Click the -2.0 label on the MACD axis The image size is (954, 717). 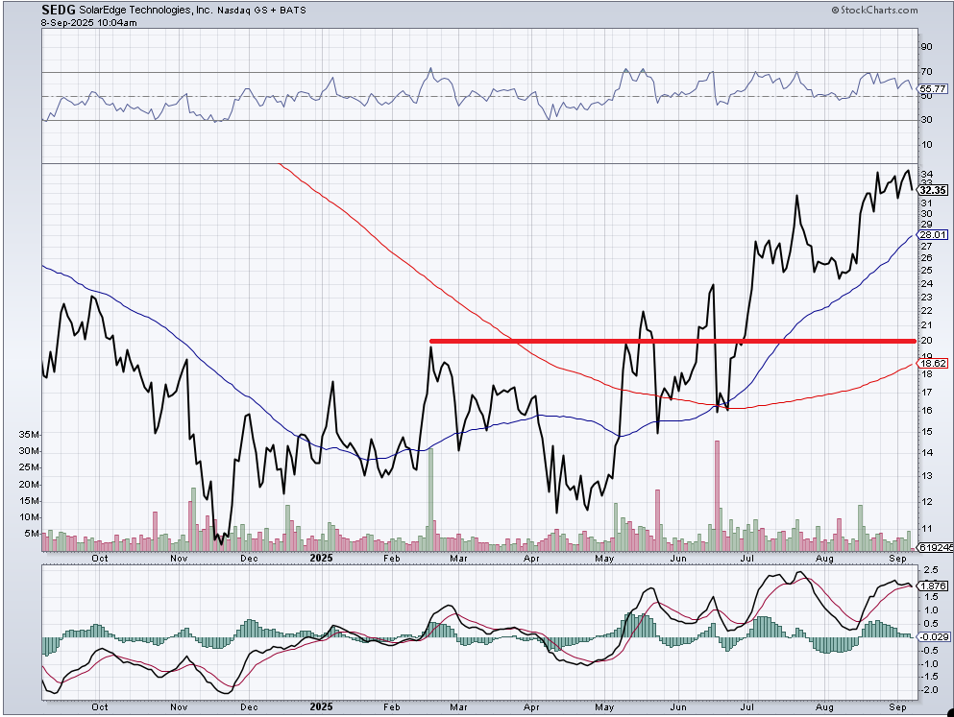pyautogui.click(x=930, y=690)
